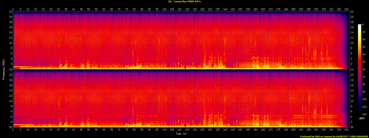The width and height of the screenshot is (369, 138).
Task: Select the '+0' value on the dBFS scale
Action: click(x=363, y=25)
